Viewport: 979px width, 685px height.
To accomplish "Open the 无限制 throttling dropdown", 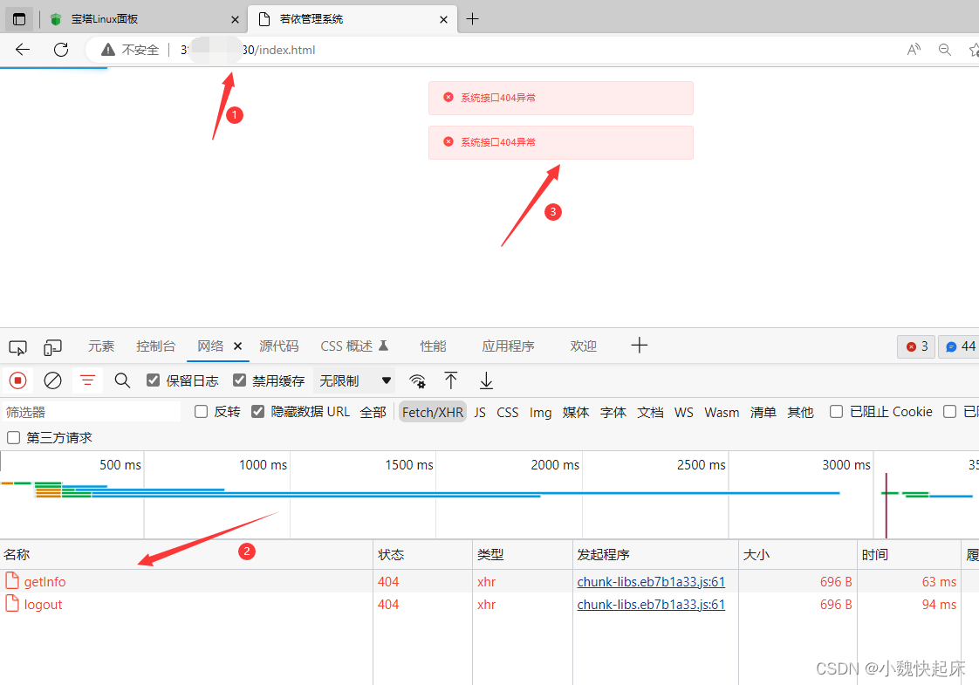I will [x=354, y=381].
